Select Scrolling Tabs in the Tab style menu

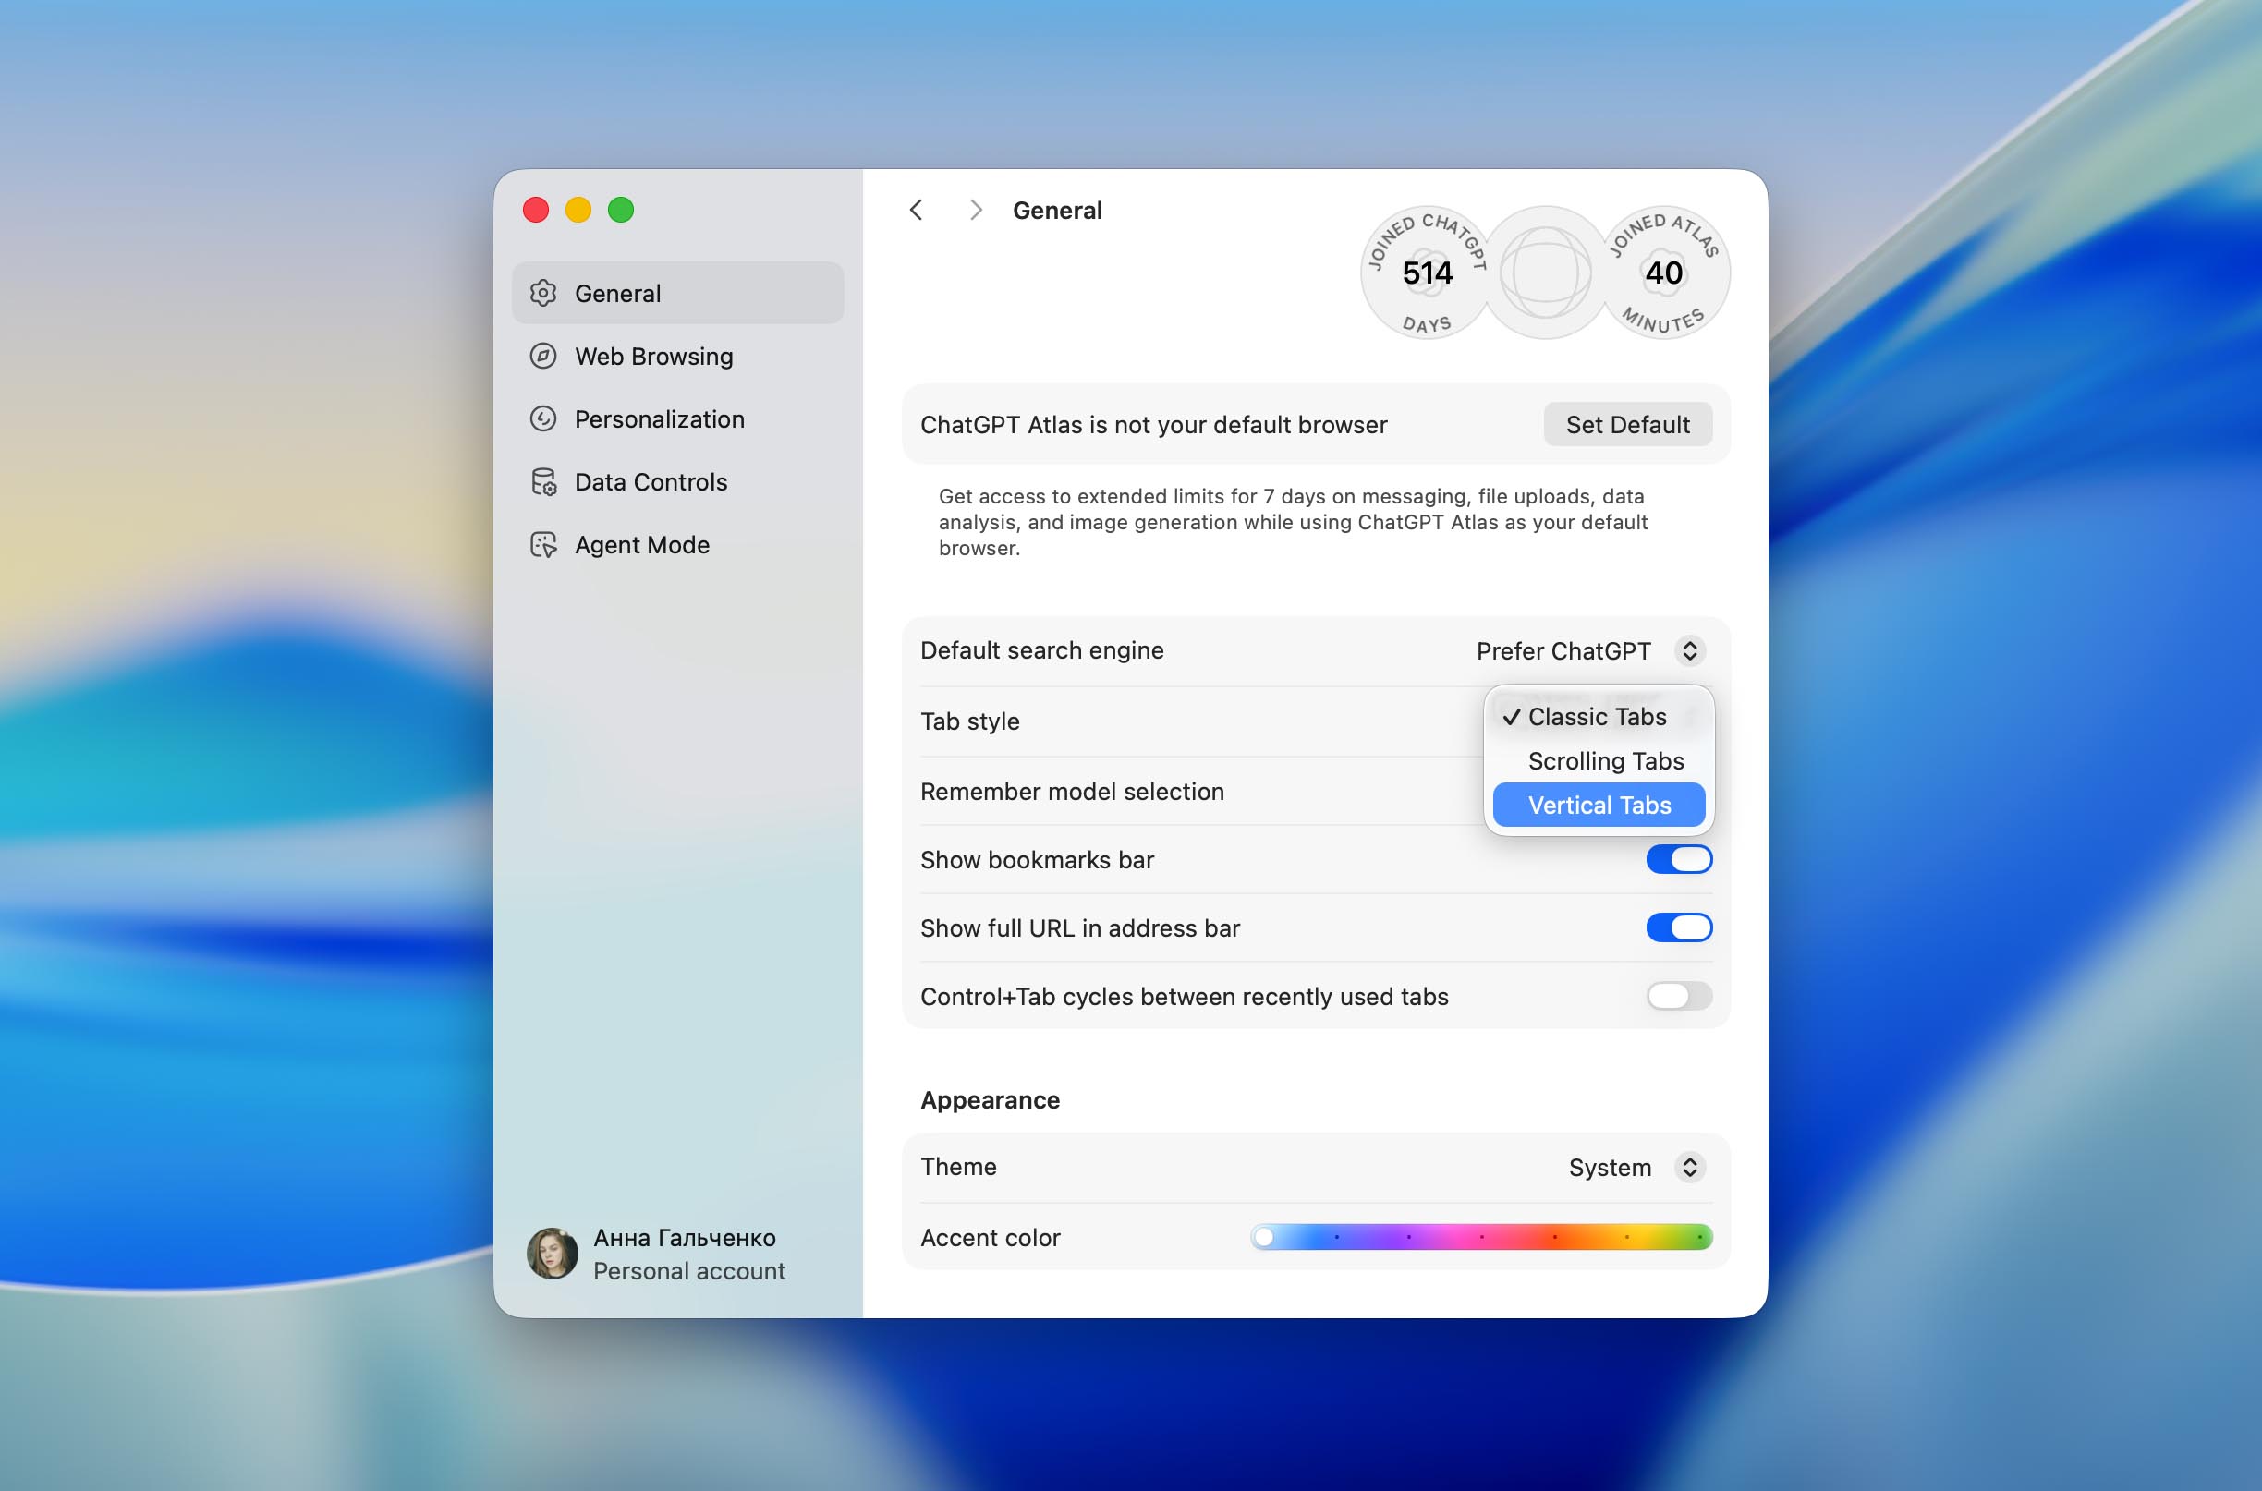tap(1605, 760)
